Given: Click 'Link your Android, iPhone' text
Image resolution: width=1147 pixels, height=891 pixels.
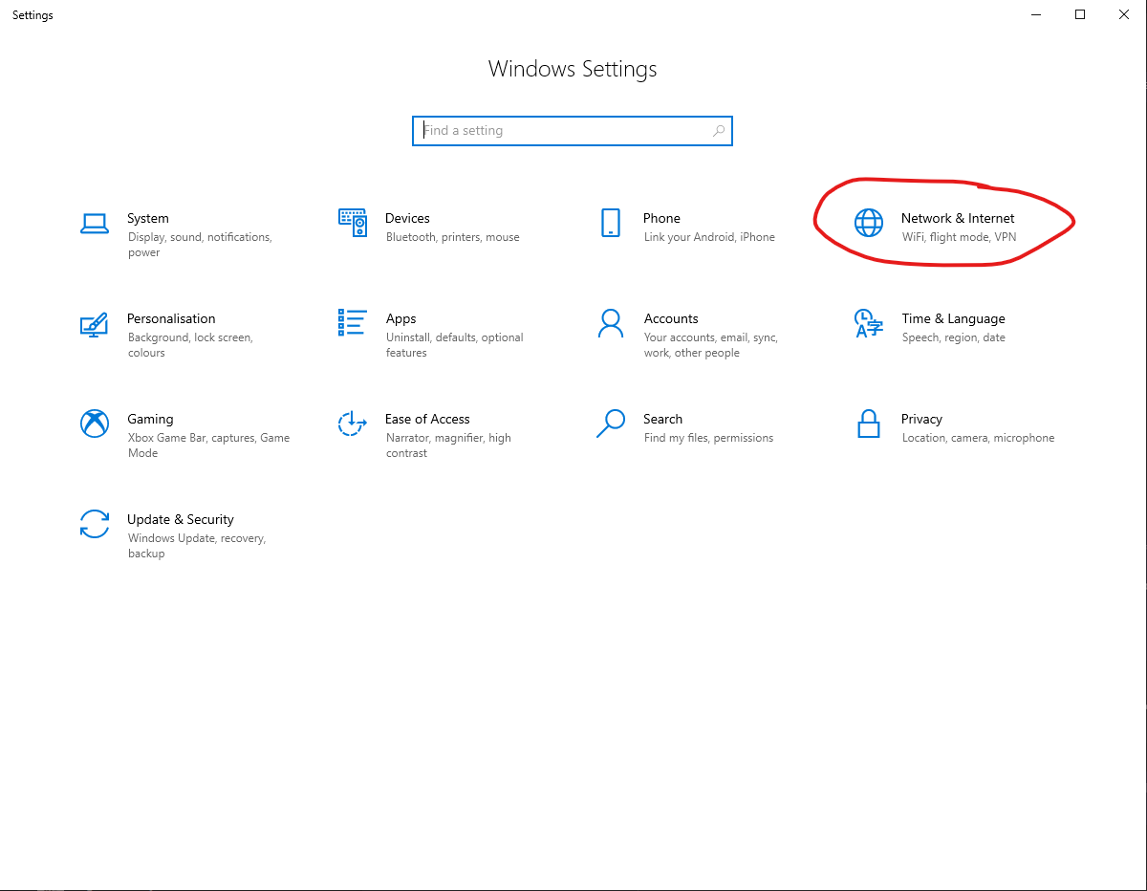Looking at the screenshot, I should [709, 237].
